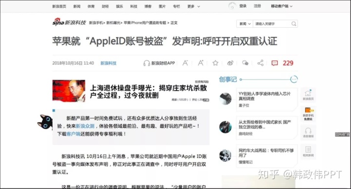Click the 新浪众测 link in promo box
The image size is (351, 189).
85,126
